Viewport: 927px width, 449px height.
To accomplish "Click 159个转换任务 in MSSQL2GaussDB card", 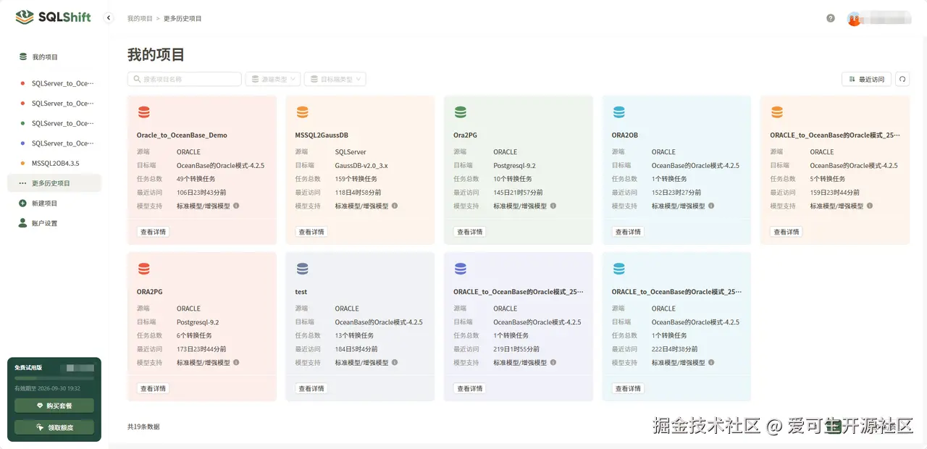I will [x=356, y=179].
